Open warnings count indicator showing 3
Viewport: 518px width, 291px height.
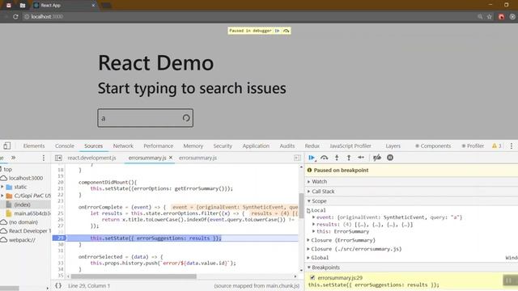point(496,145)
